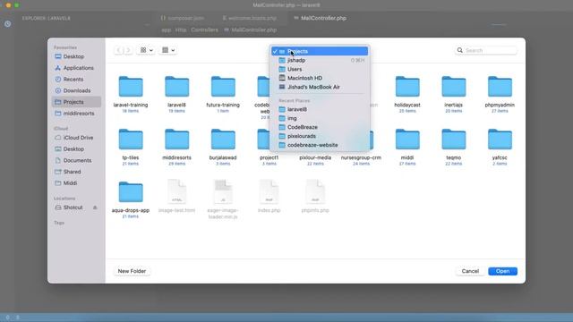
Task: Click the eager-image-loader.min.js file
Action: [x=223, y=191]
